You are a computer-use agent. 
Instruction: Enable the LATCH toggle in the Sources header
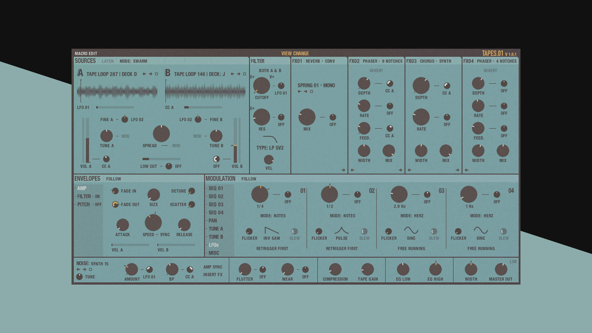[108, 61]
